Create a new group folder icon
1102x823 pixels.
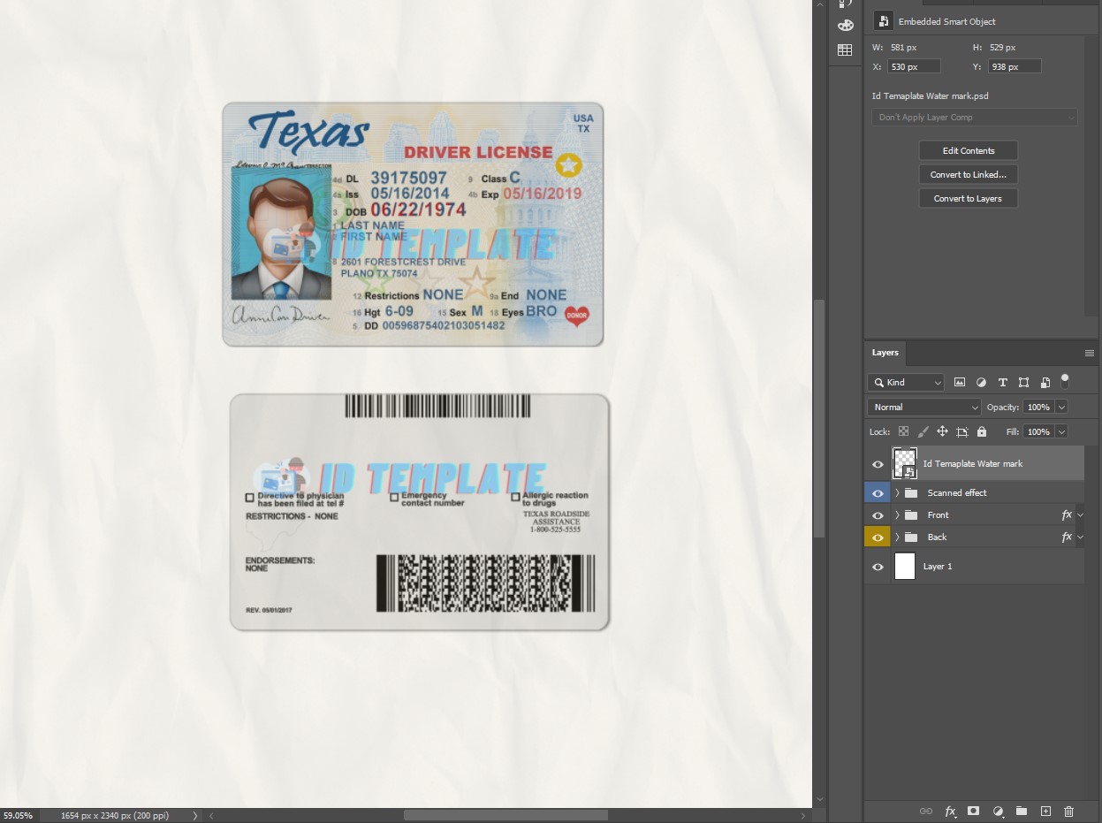coord(1021,811)
